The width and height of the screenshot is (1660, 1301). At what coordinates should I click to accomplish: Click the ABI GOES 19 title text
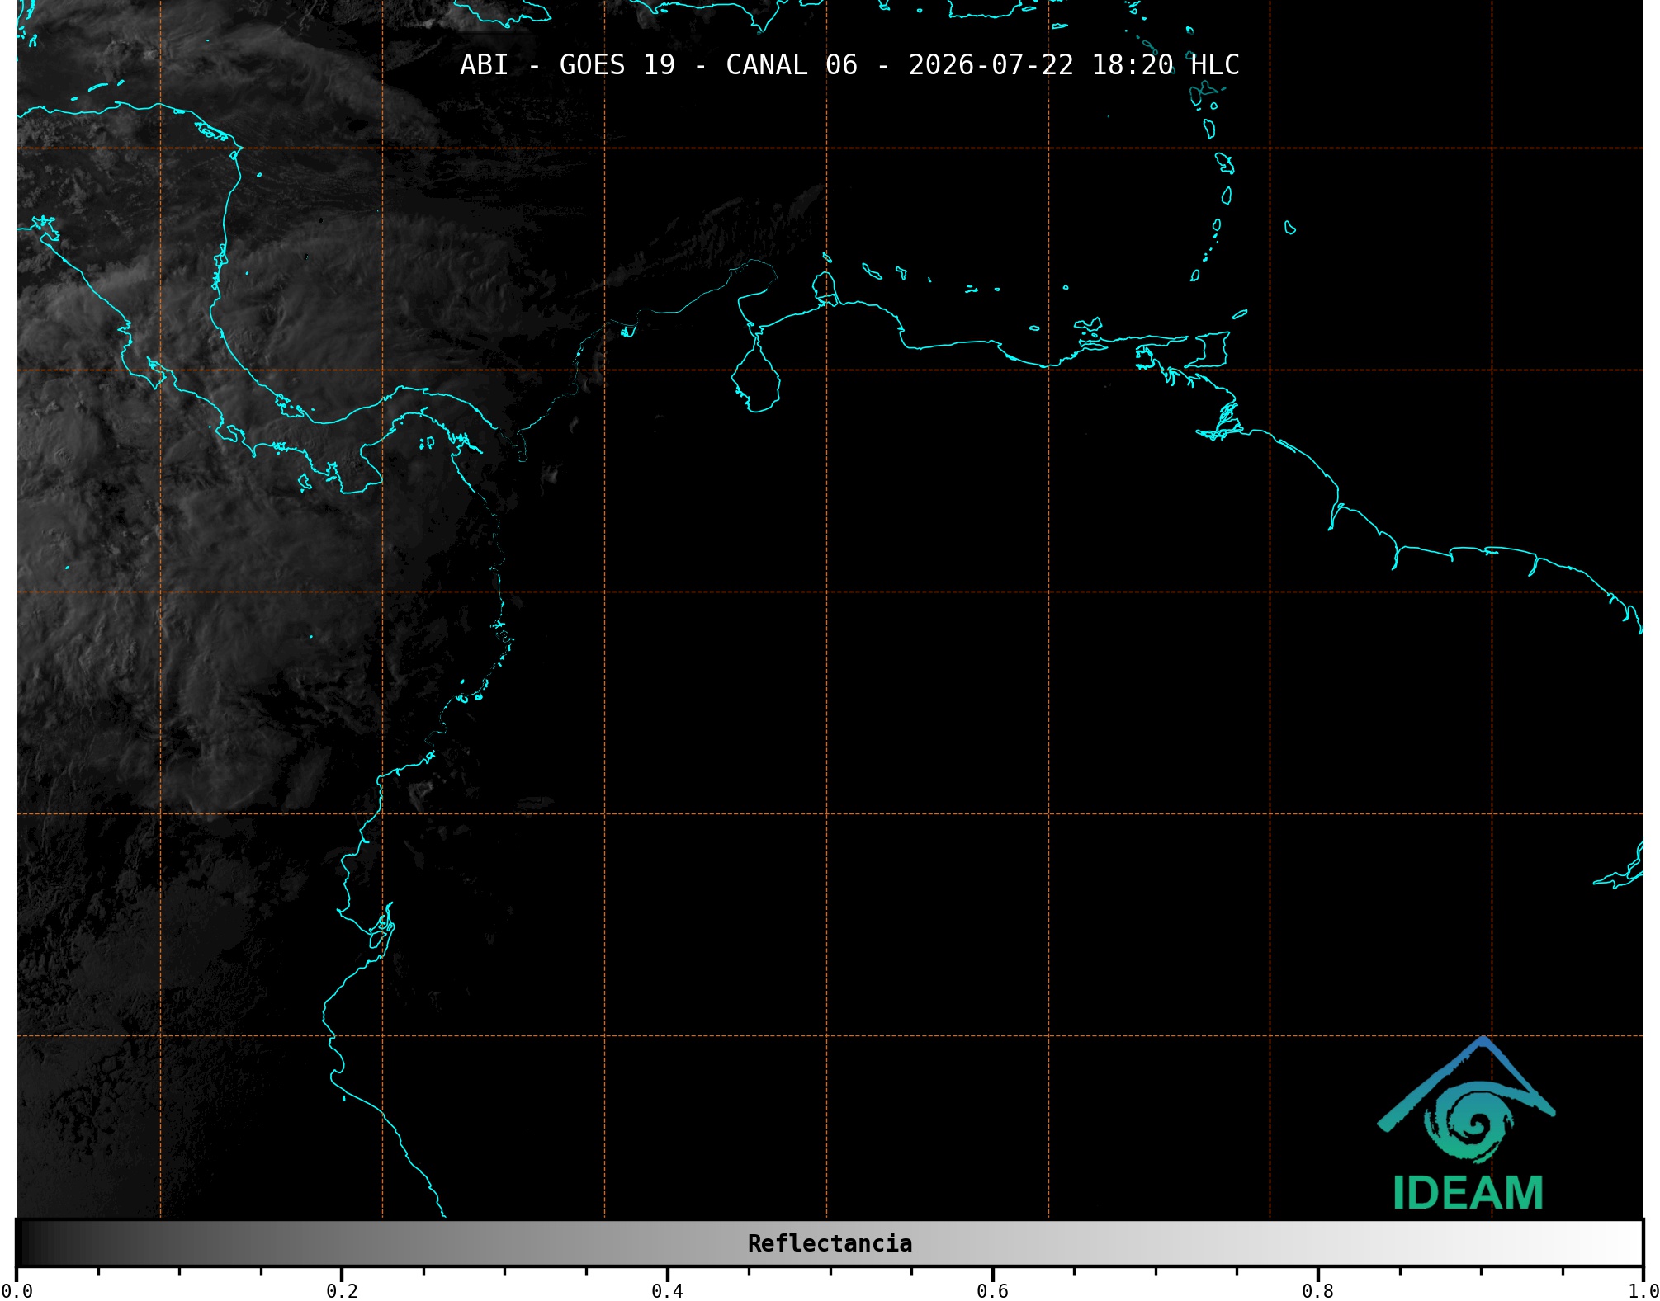[849, 64]
